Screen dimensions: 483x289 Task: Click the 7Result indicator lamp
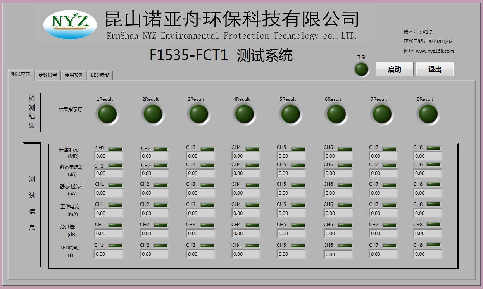[382, 114]
